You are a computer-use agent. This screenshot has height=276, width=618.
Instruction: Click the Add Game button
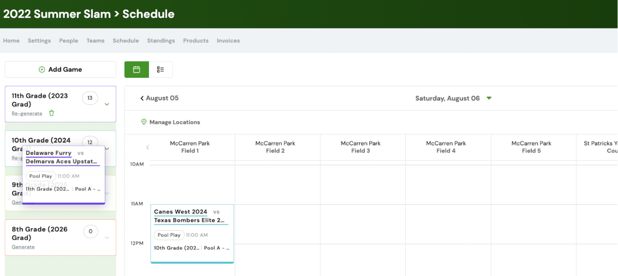60,69
